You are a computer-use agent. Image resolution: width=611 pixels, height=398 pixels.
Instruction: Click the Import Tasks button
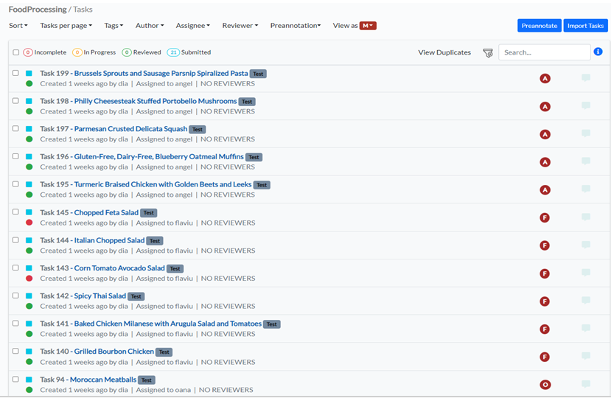click(585, 26)
